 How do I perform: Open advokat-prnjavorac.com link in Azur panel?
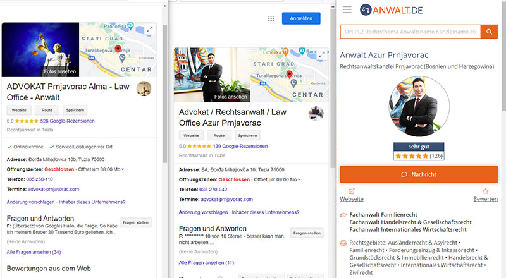pos(226,200)
